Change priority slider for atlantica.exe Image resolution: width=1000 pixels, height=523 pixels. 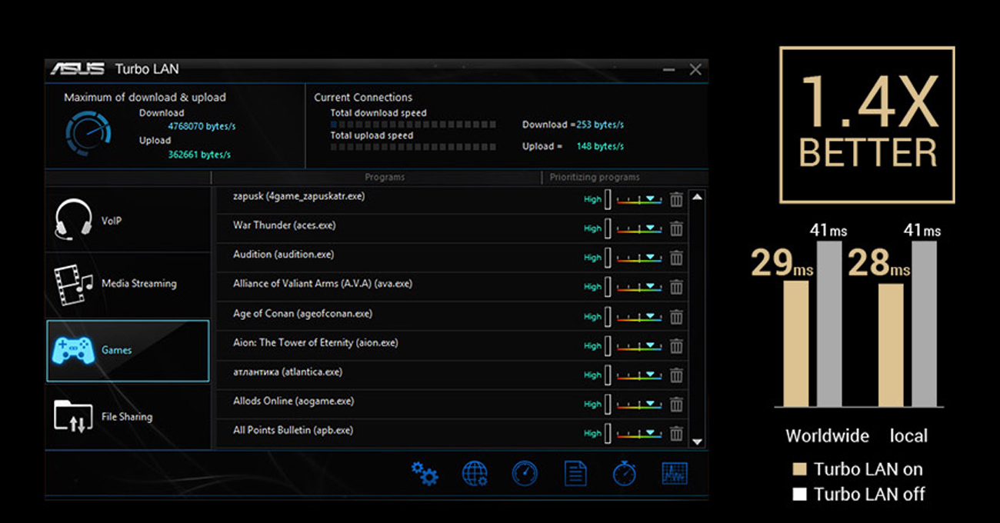(639, 375)
